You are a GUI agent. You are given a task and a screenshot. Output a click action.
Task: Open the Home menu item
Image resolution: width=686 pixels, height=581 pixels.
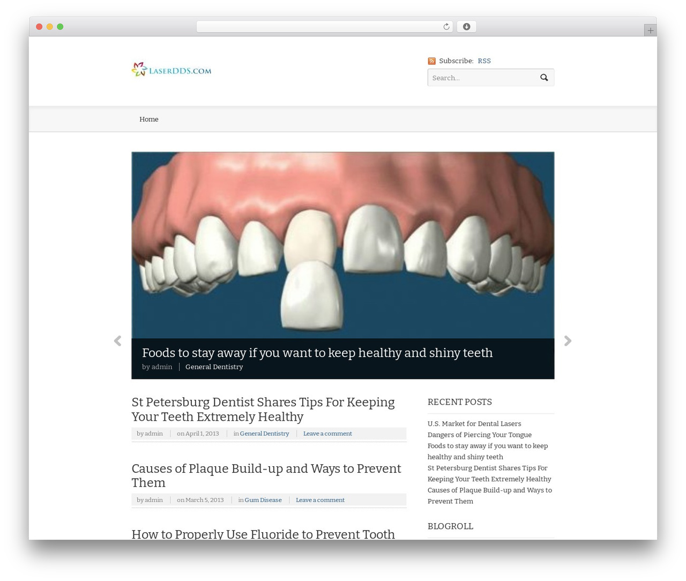tap(149, 120)
